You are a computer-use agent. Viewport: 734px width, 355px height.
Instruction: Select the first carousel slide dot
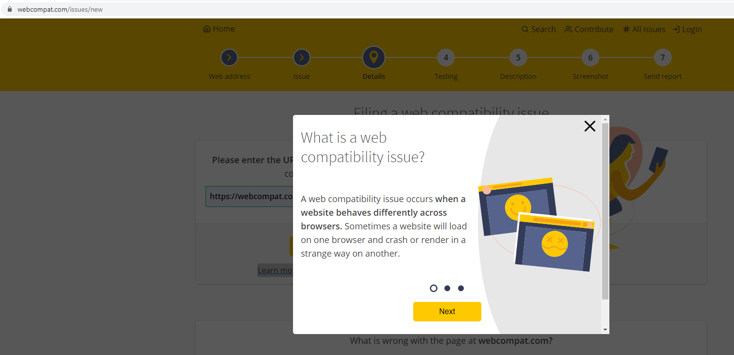click(x=434, y=288)
